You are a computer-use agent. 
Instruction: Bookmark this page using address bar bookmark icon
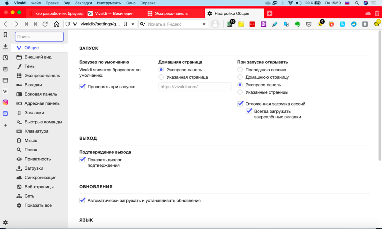(x=125, y=24)
